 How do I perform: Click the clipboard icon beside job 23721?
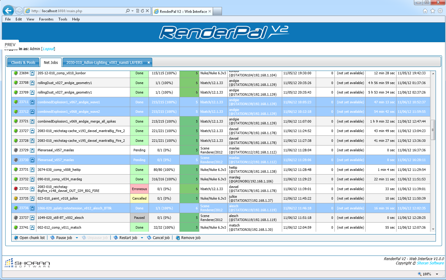point(32,121)
